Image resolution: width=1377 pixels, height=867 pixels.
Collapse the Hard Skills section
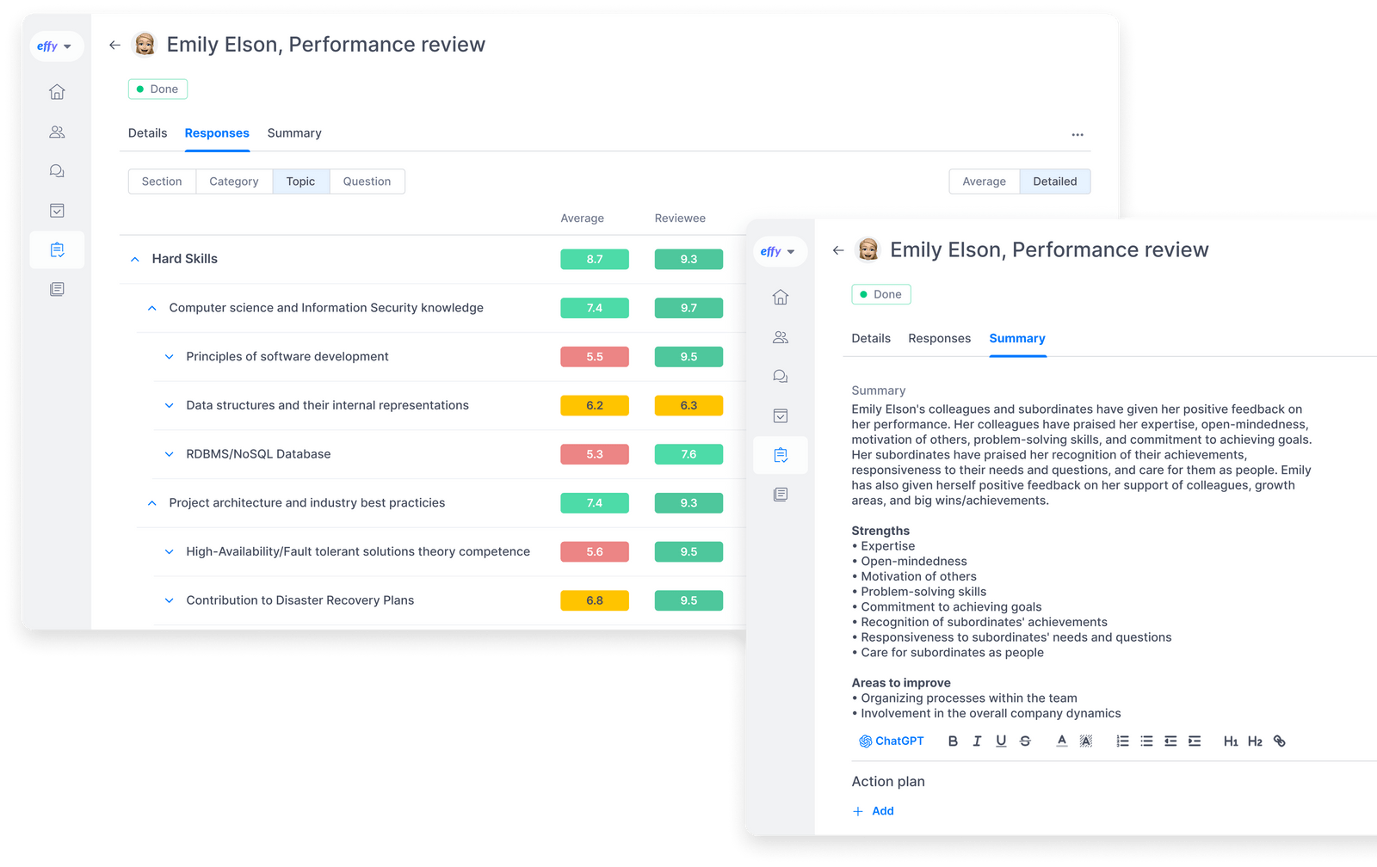tap(134, 258)
